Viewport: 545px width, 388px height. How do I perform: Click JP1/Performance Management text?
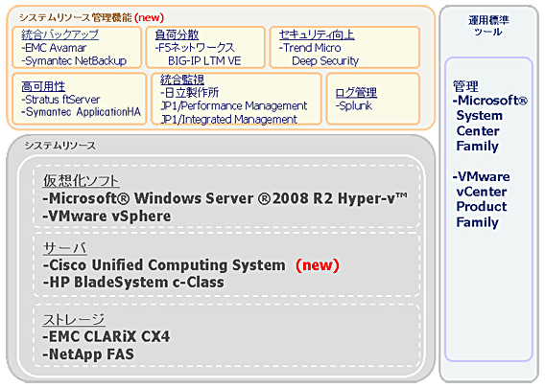click(x=234, y=105)
